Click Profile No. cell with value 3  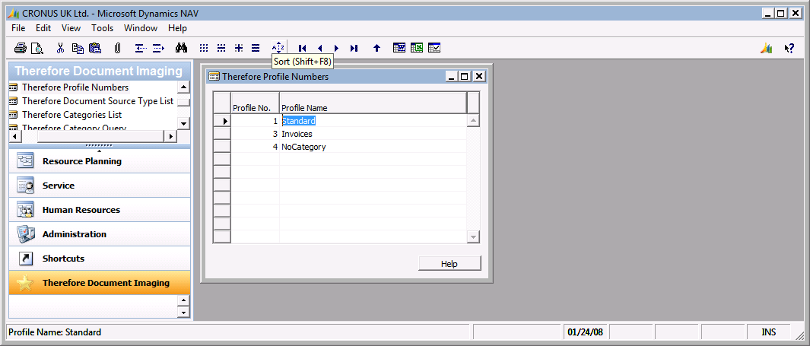click(x=256, y=134)
